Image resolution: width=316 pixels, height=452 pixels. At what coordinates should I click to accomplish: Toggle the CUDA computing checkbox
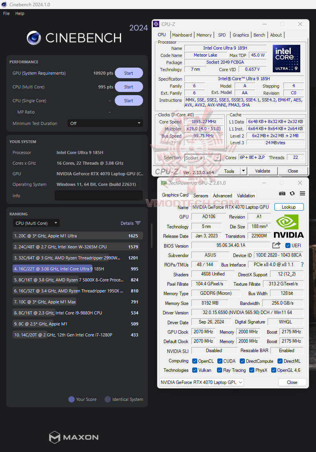(x=219, y=361)
